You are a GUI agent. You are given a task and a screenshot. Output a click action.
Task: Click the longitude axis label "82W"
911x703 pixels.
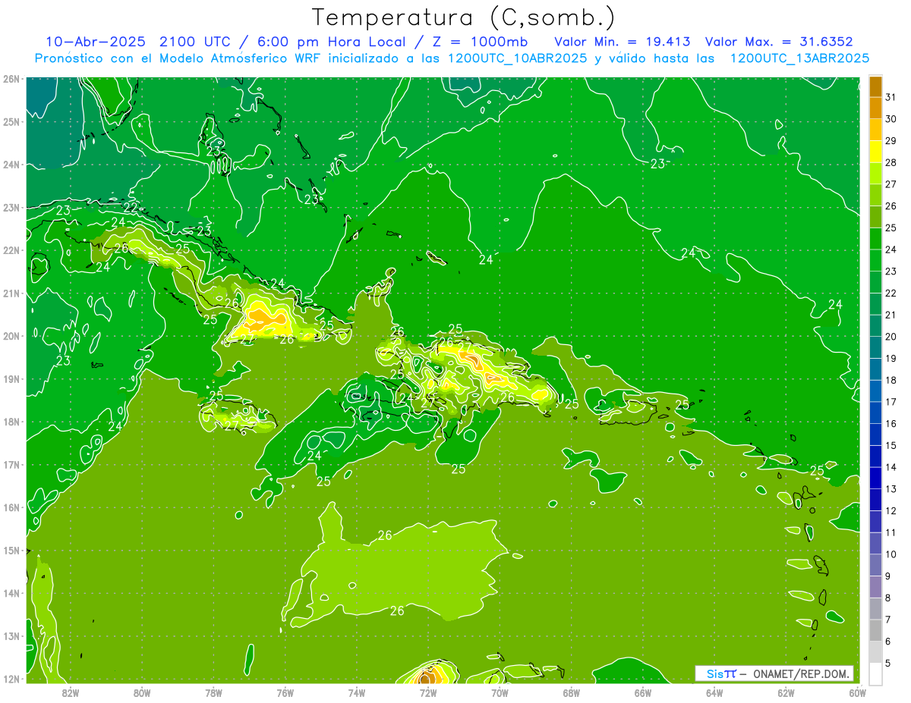coord(70,692)
